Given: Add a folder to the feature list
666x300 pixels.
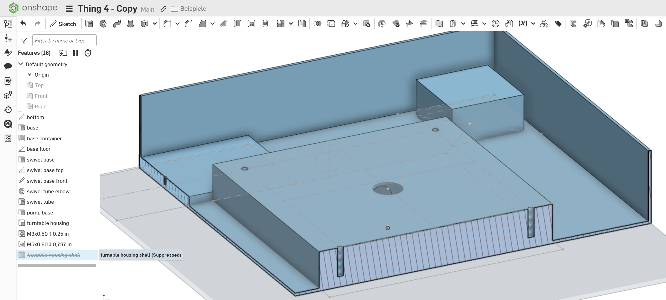Looking at the screenshot, I should click(x=63, y=53).
